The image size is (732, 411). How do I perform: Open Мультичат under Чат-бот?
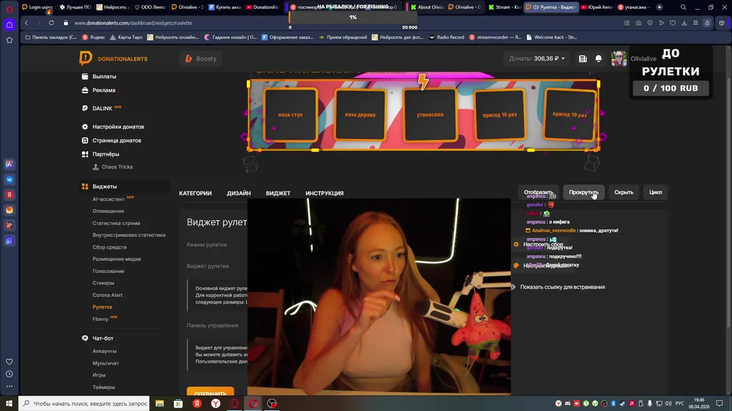(x=106, y=363)
